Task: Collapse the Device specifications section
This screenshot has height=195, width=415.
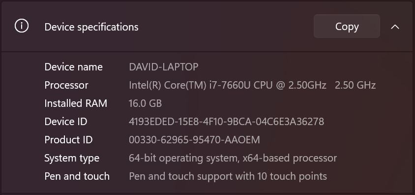Action: [395, 27]
